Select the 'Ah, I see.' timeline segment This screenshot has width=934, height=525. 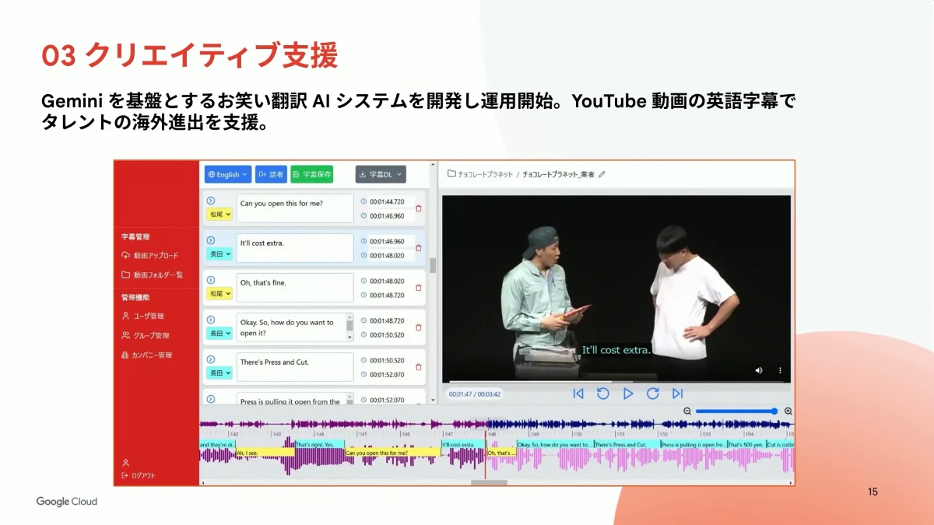(265, 453)
